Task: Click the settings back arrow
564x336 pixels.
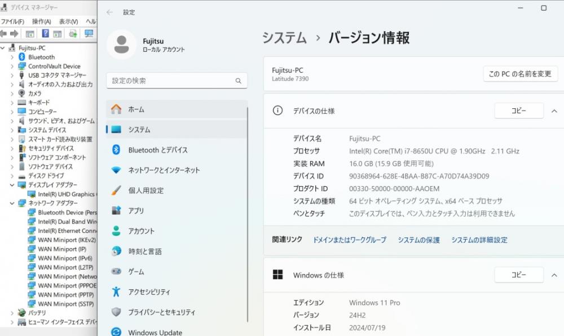Action: tap(110, 12)
